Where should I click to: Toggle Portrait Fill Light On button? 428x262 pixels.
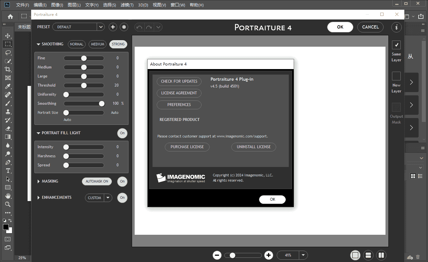point(122,133)
